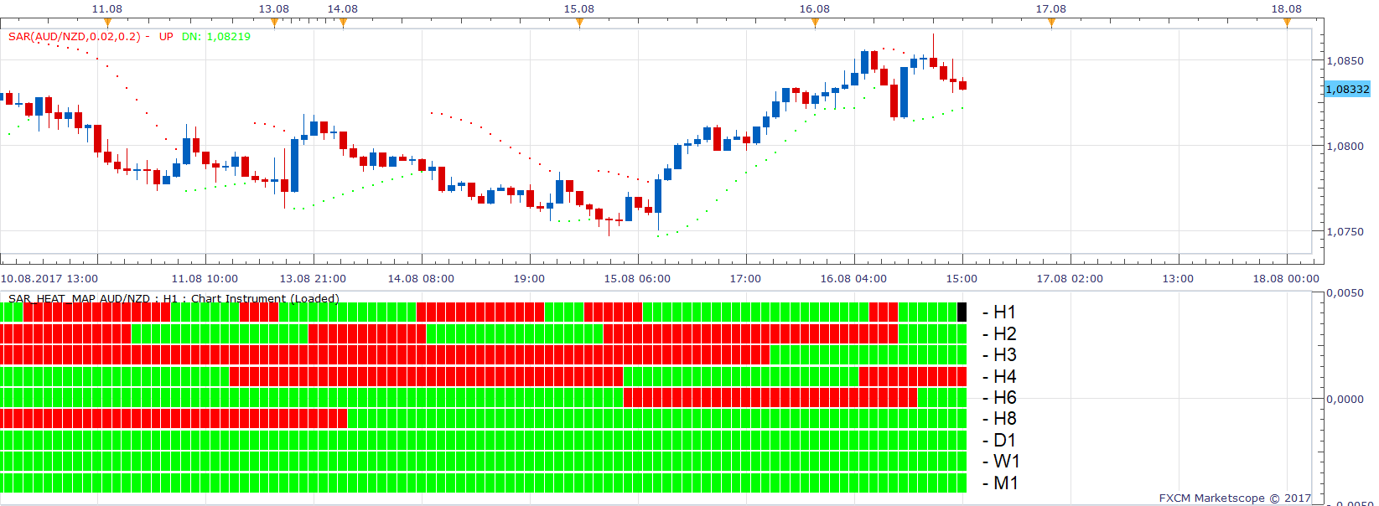Click the M1 heat map row label
The height and width of the screenshot is (506, 1379).
[x=1000, y=483]
